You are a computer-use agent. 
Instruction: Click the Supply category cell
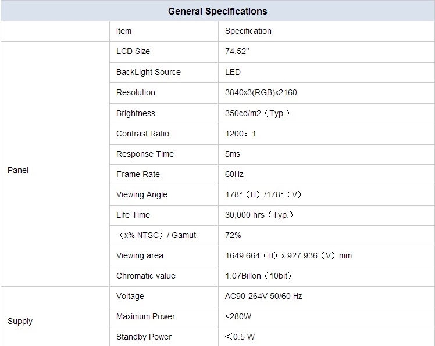20,321
